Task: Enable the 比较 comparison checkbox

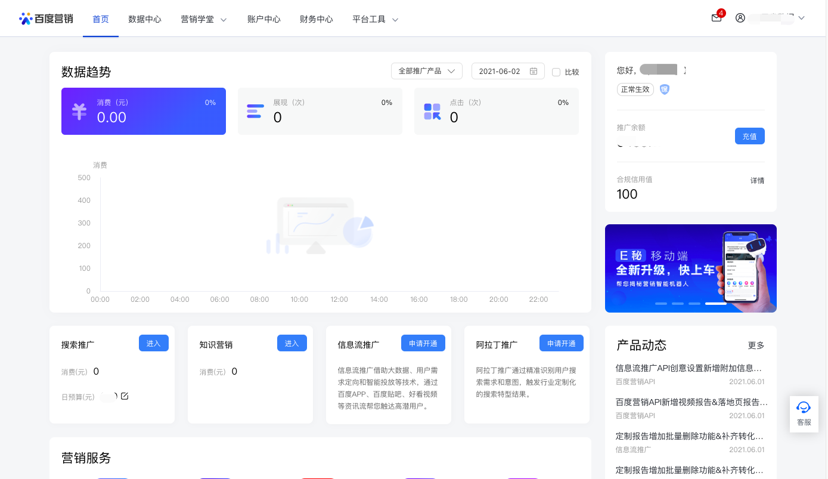Action: (555, 72)
